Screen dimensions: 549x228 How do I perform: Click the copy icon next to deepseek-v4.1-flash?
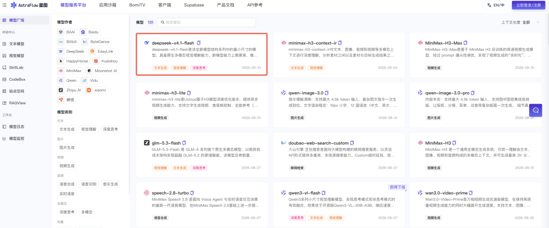(x=199, y=43)
